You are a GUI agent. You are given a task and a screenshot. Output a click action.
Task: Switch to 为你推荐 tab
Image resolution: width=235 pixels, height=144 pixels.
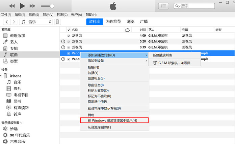(113, 22)
